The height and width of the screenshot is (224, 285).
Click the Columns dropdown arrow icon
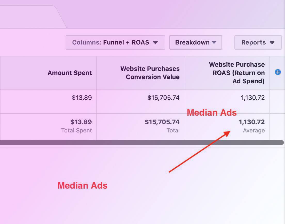(155, 43)
